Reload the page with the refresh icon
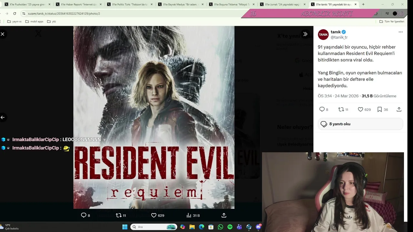Viewport: 413px width, 232px height. pyautogui.click(x=15, y=14)
